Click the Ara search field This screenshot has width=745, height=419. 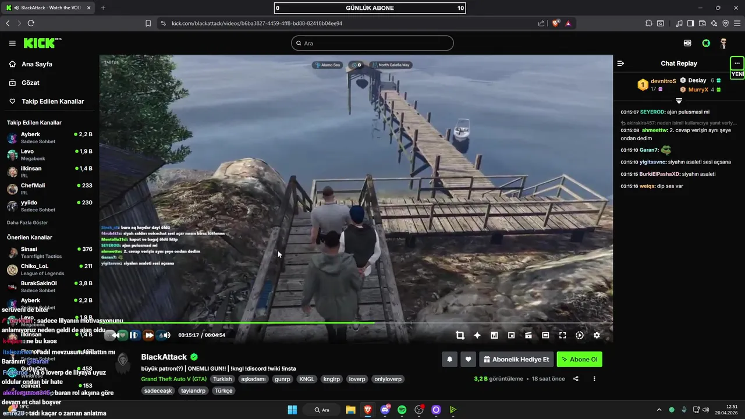click(372, 43)
